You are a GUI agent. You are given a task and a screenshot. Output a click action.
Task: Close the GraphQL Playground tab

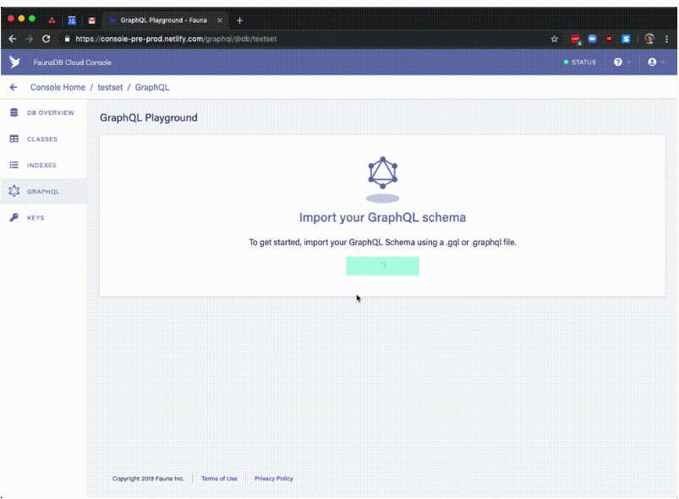[220, 20]
